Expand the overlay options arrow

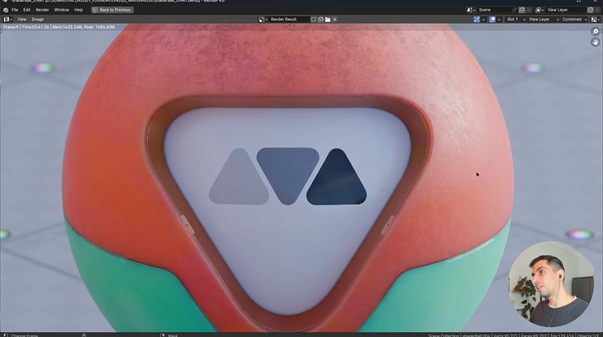click(499, 19)
